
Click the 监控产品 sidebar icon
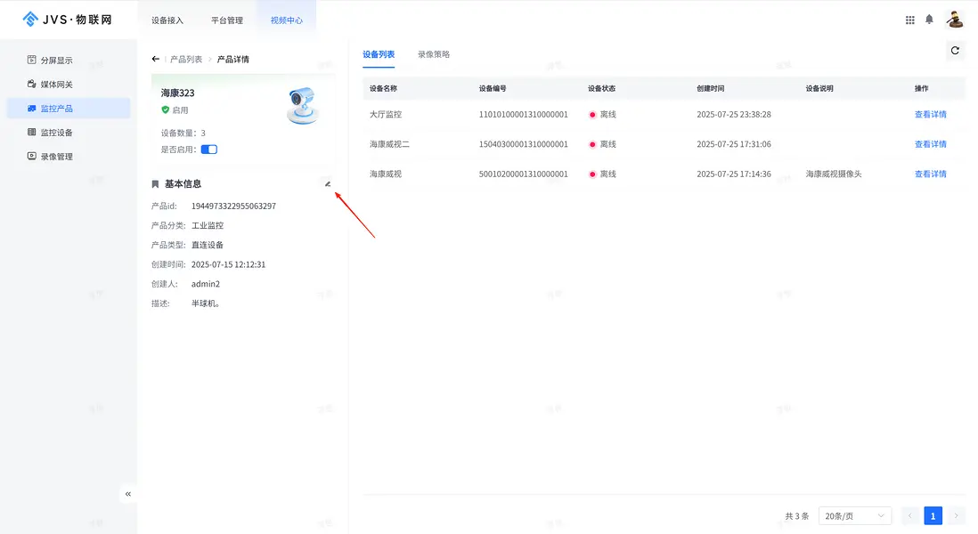point(32,109)
